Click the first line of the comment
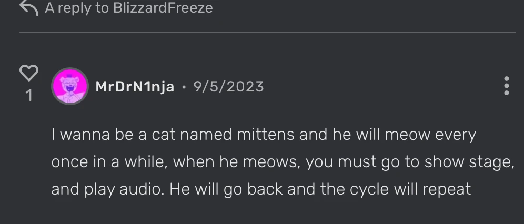524x224 pixels. pyautogui.click(x=263, y=135)
